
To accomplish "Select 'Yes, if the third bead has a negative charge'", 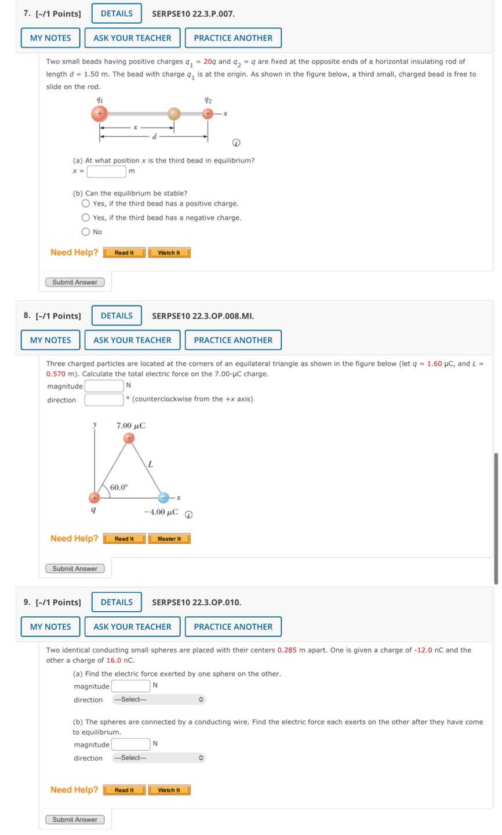I will point(85,217).
